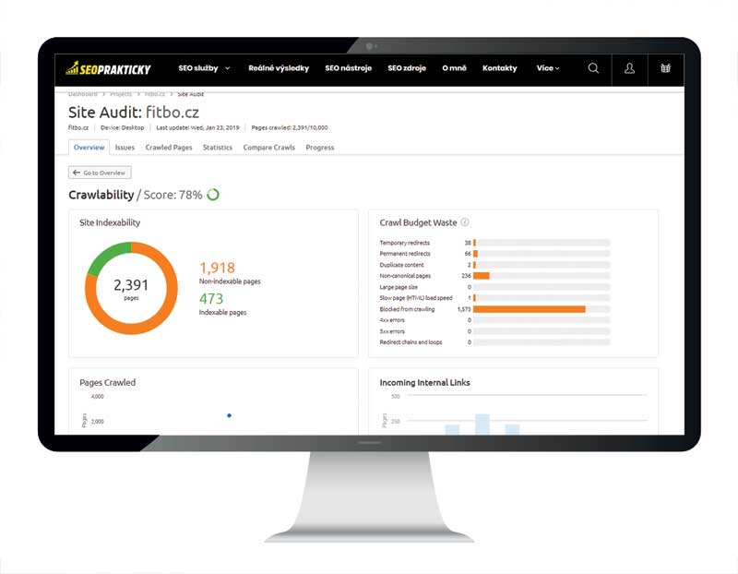Click the Device: Desktop text
The image size is (738, 574).
(x=123, y=127)
